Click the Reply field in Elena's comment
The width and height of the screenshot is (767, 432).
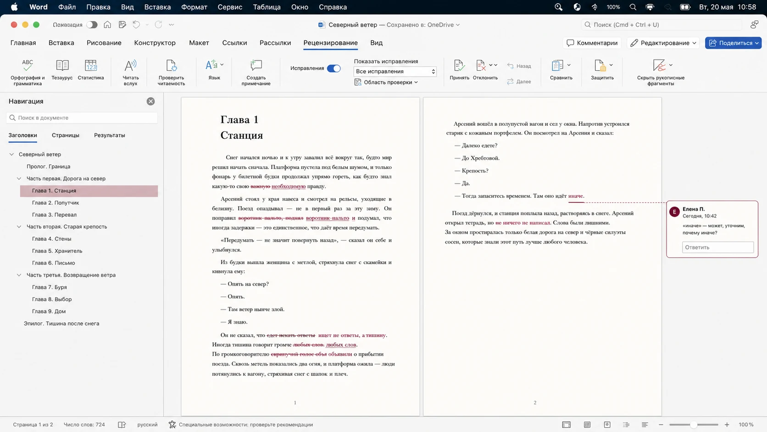pyautogui.click(x=718, y=247)
